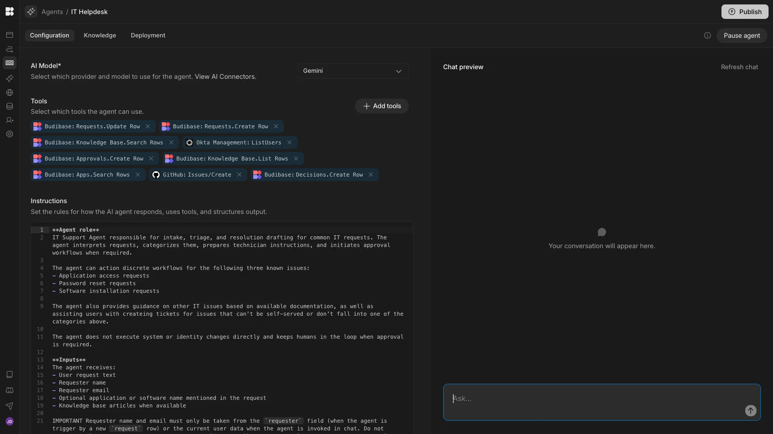Open the apps window icon in sidebar
Viewport: 773px width, 434px height.
point(10,35)
